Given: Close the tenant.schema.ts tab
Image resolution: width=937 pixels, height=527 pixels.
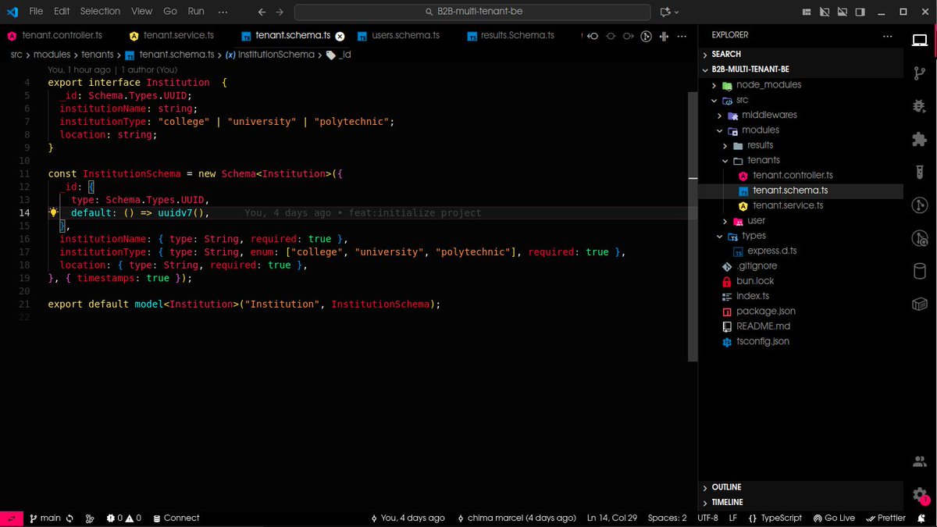Looking at the screenshot, I should pos(339,36).
